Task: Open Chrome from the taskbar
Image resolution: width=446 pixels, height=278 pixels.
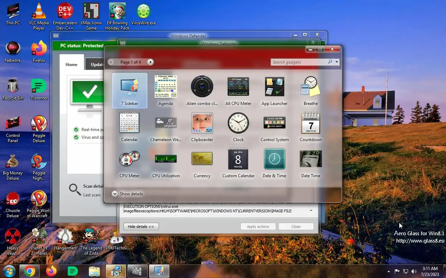Action: pyautogui.click(x=30, y=271)
